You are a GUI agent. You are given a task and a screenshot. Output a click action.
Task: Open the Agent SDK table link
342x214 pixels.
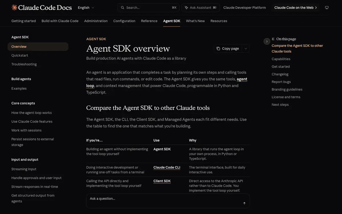tap(162, 149)
